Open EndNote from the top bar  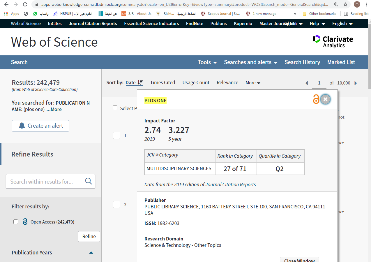coord(195,24)
